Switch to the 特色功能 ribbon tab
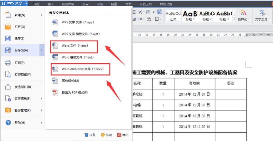The height and width of the screenshot is (141, 273). coord(166,4)
